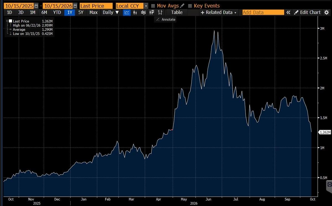The height and width of the screenshot is (206, 332).
Task: Click the Last Price legend color swatch
Action: pos(10,21)
